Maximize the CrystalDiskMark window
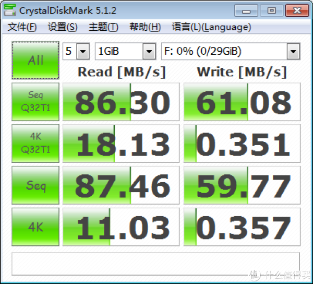This screenshot has height=284, width=313. pyautogui.click(x=272, y=10)
